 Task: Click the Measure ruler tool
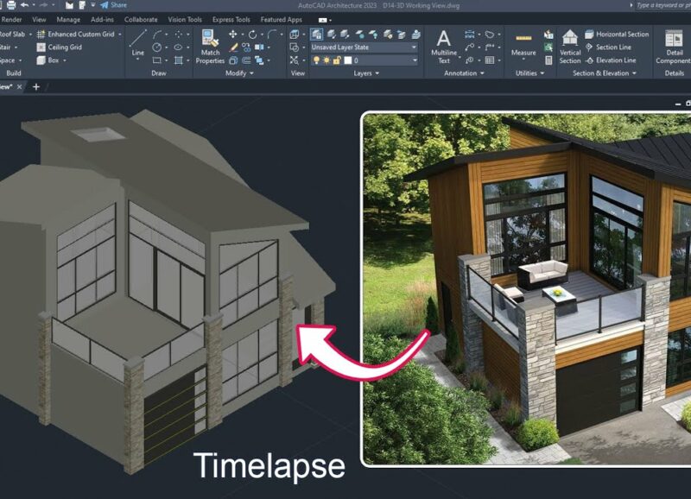click(x=523, y=45)
